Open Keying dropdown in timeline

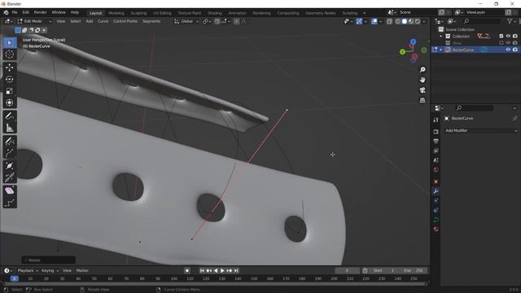pyautogui.click(x=50, y=270)
